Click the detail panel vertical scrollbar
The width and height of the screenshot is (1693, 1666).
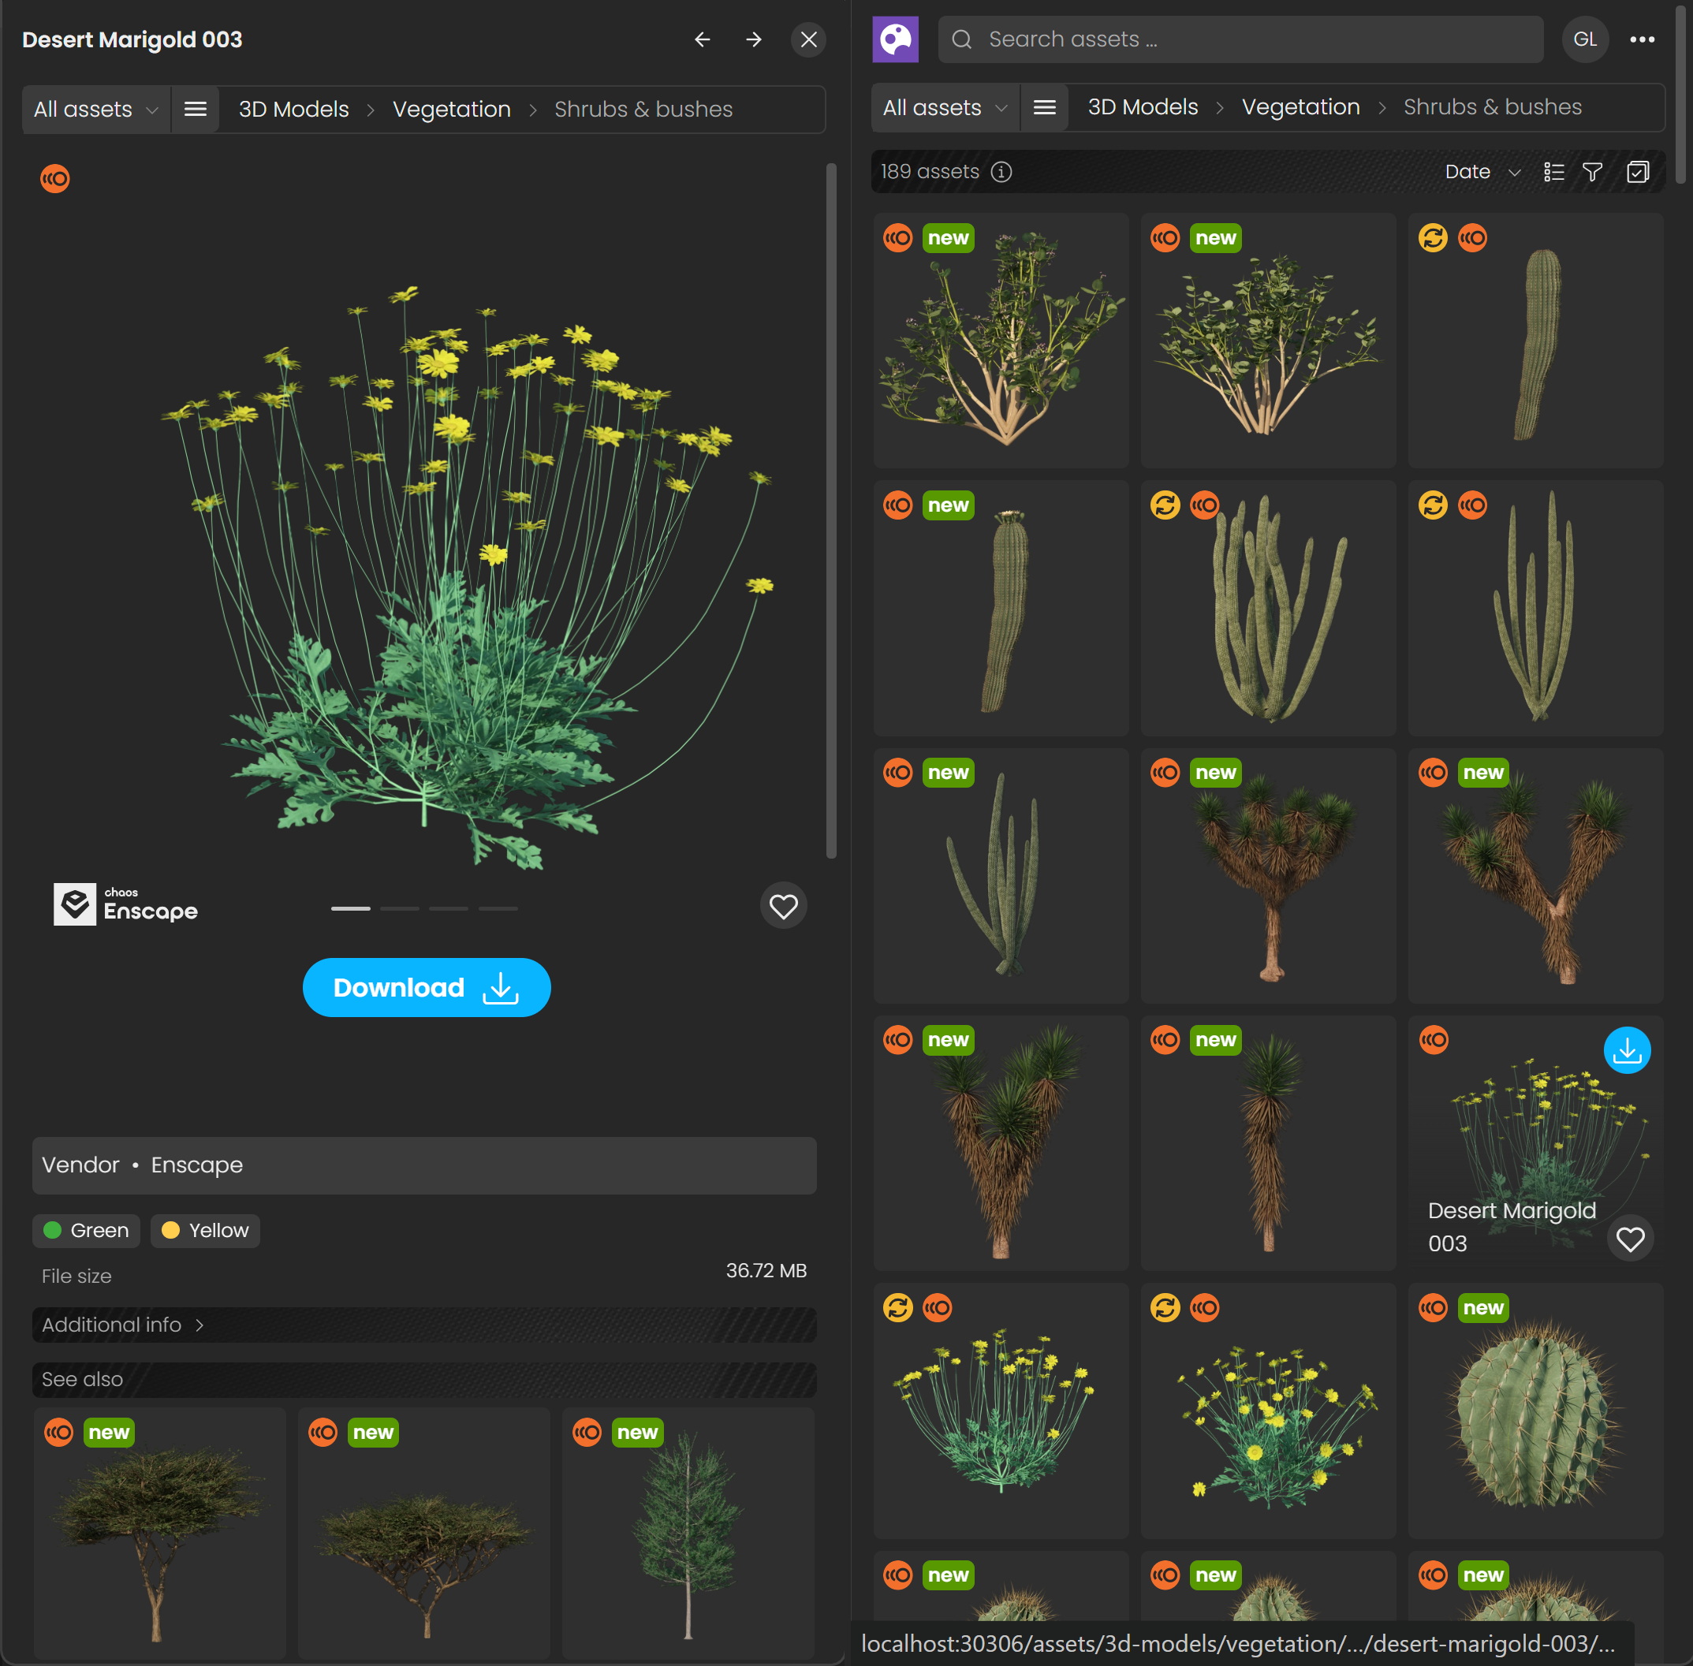(x=830, y=510)
